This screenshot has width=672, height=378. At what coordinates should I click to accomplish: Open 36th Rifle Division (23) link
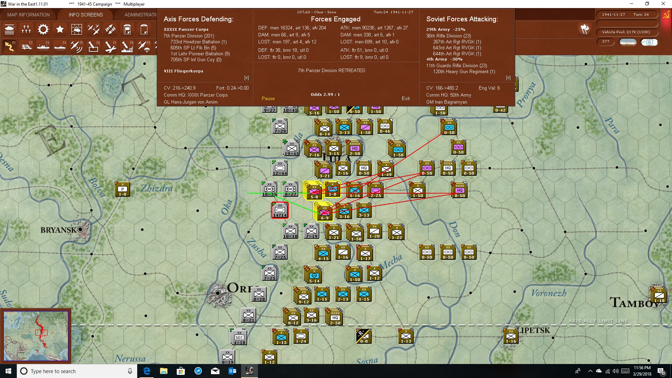click(x=448, y=36)
